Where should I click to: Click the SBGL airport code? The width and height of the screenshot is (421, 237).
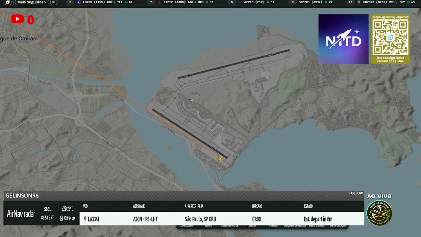(x=47, y=209)
